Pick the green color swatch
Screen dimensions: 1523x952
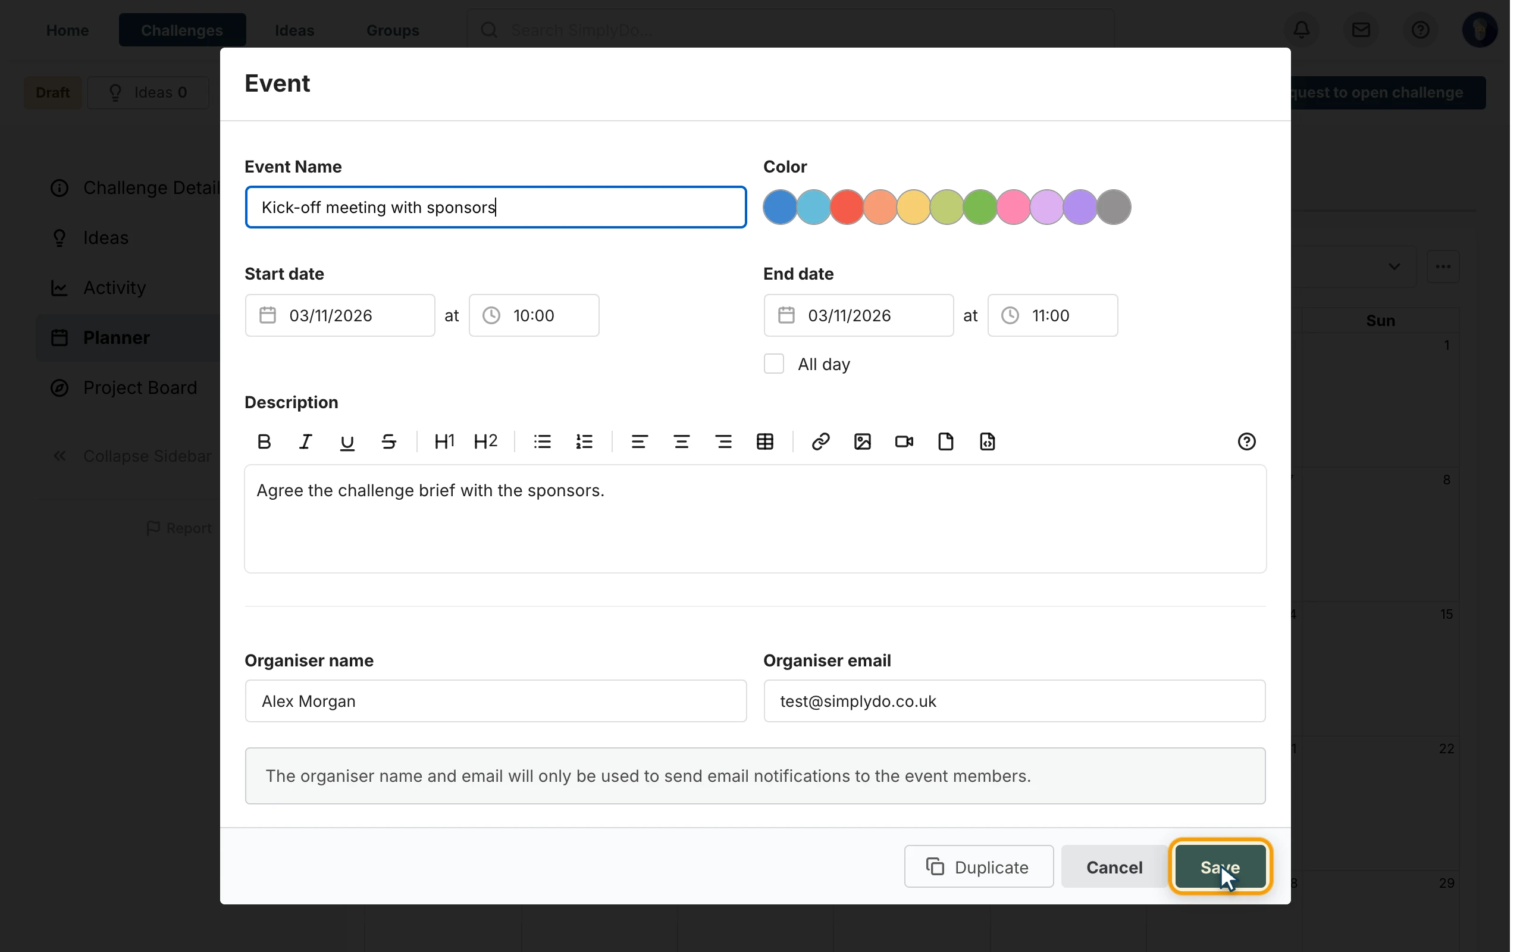(980, 207)
